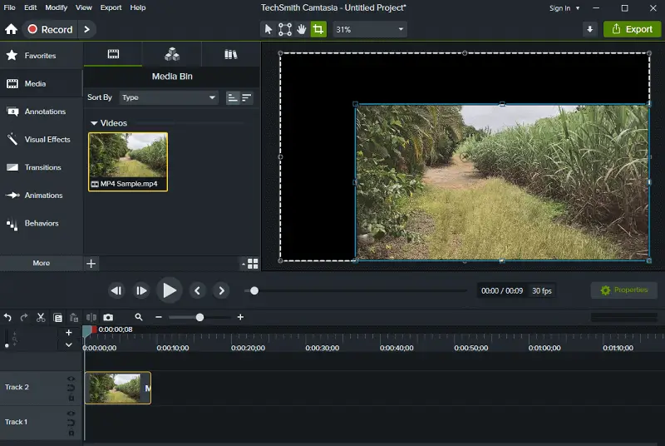Click the timeline zoom magnifier icon

click(139, 317)
